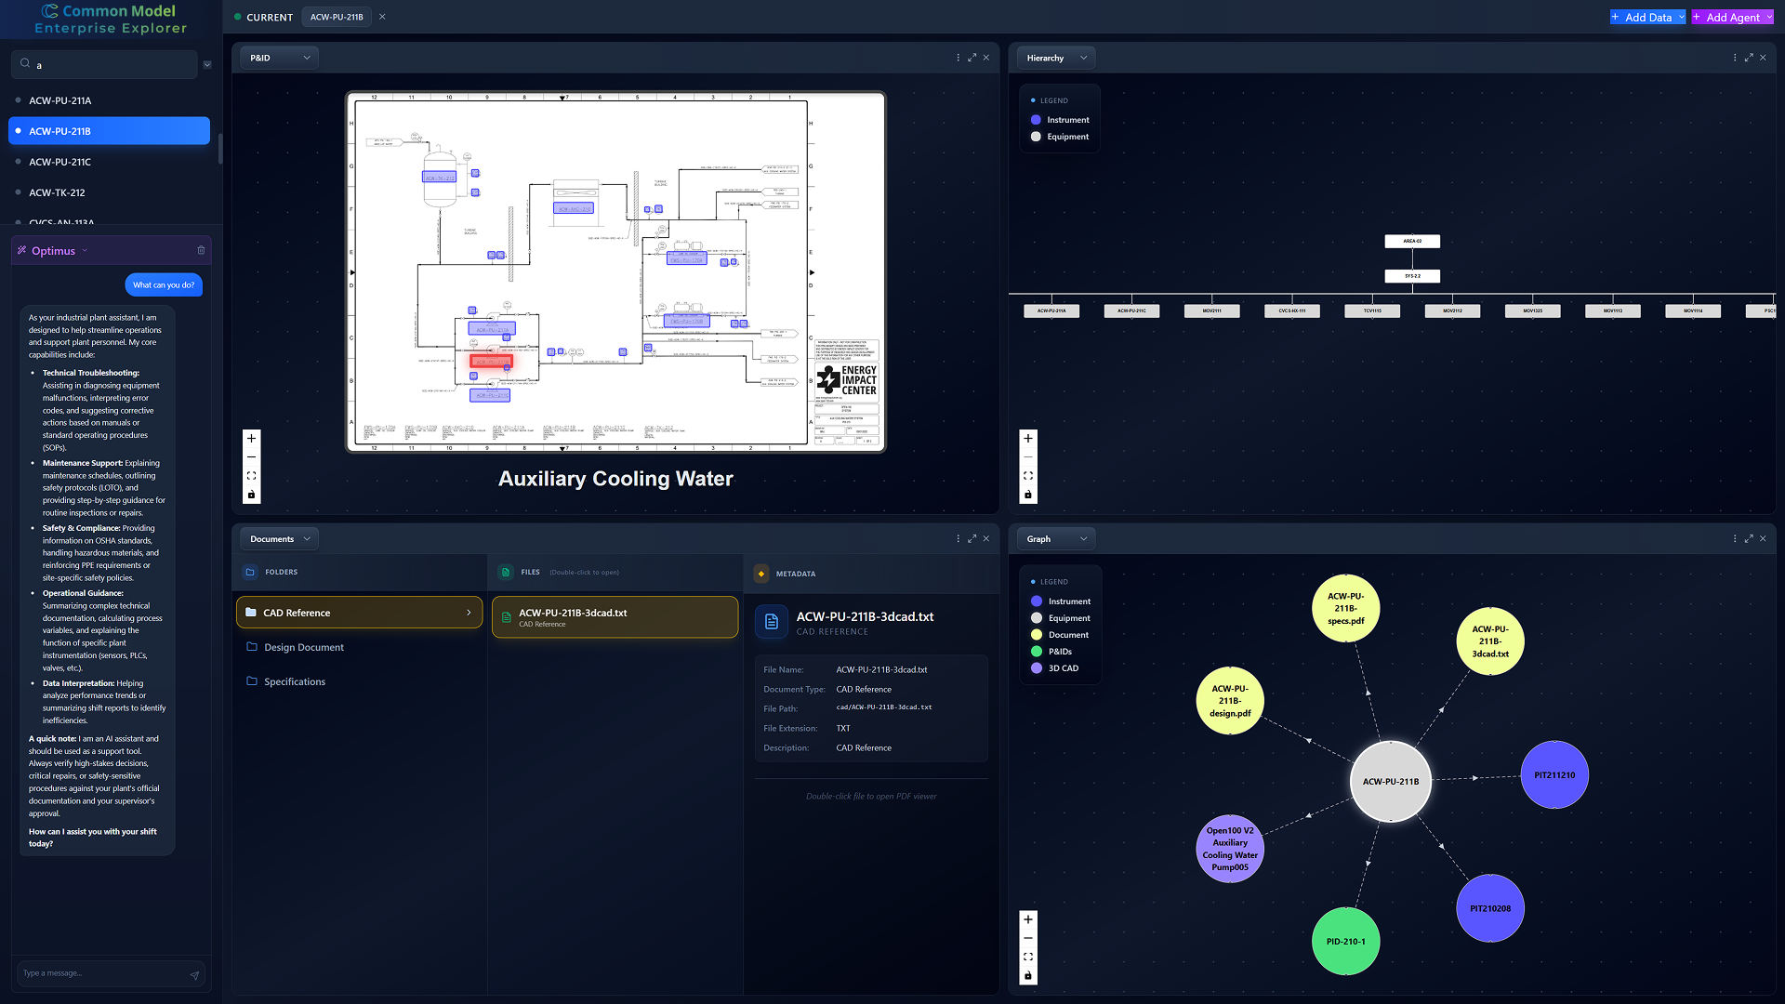Open the Add Agent menu
The width and height of the screenshot is (1785, 1004).
(x=1731, y=16)
